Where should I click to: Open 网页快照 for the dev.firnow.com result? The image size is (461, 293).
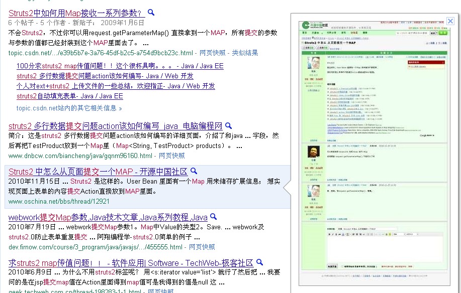pos(202,247)
